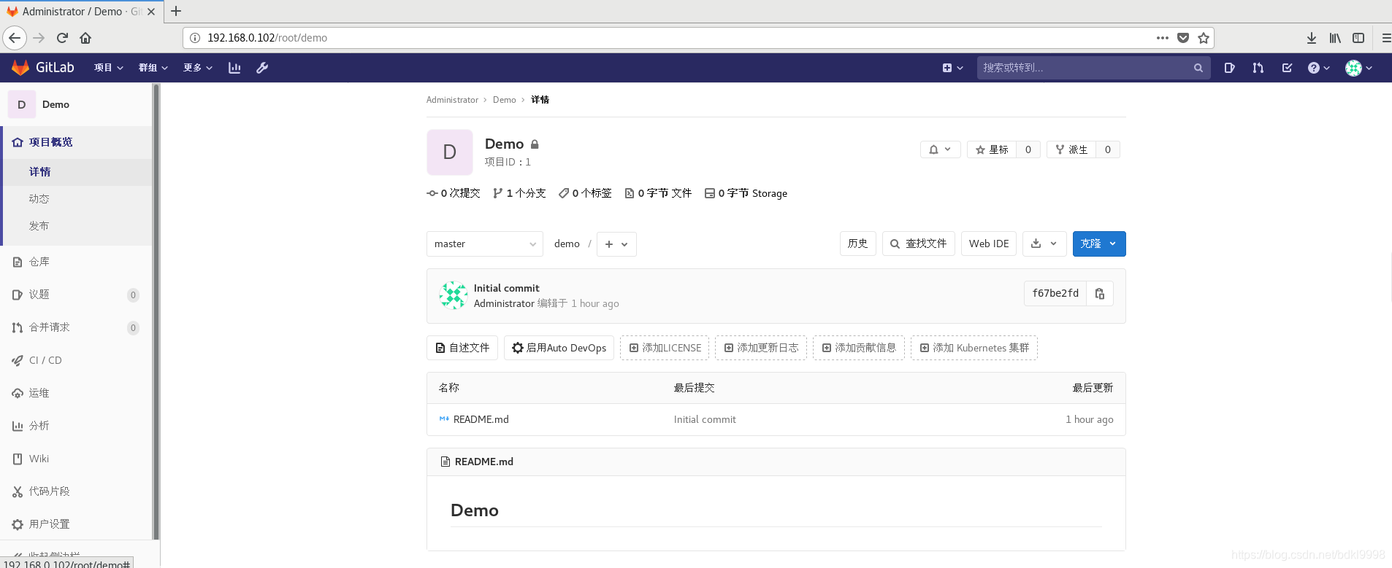Click the 0 个标签 tags stat

585,193
